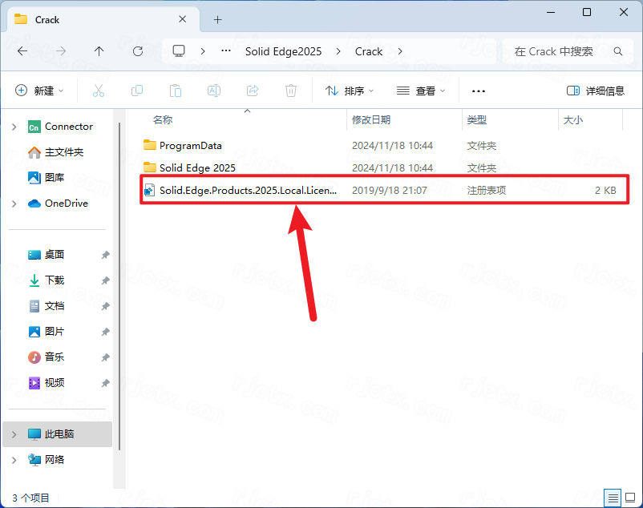Image resolution: width=643 pixels, height=508 pixels.
Task: Open the See more ellipsis menu
Action: 479,91
